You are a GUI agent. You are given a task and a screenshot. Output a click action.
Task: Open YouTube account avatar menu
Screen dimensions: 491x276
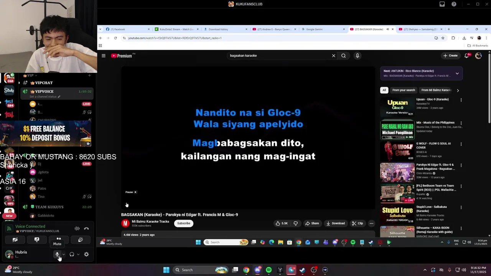(x=478, y=56)
